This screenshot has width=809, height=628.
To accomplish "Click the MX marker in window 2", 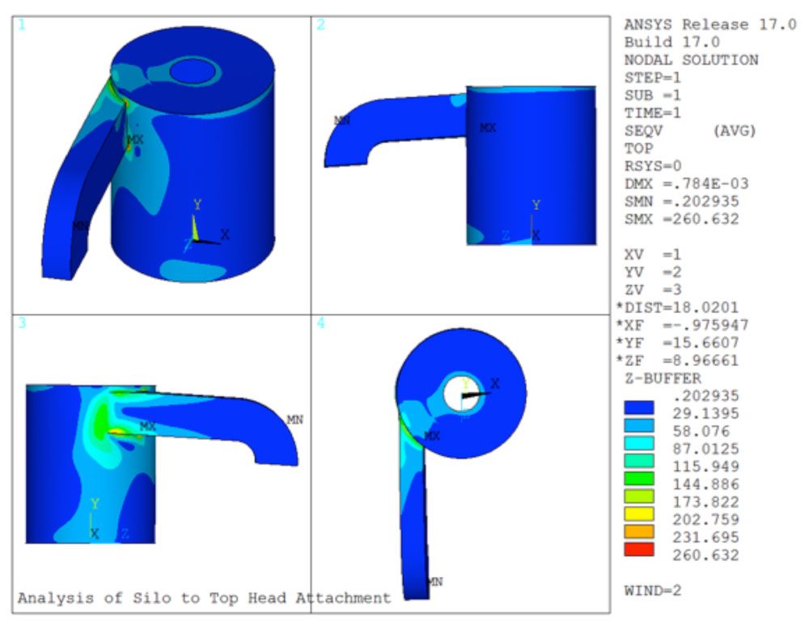I will pyautogui.click(x=488, y=128).
